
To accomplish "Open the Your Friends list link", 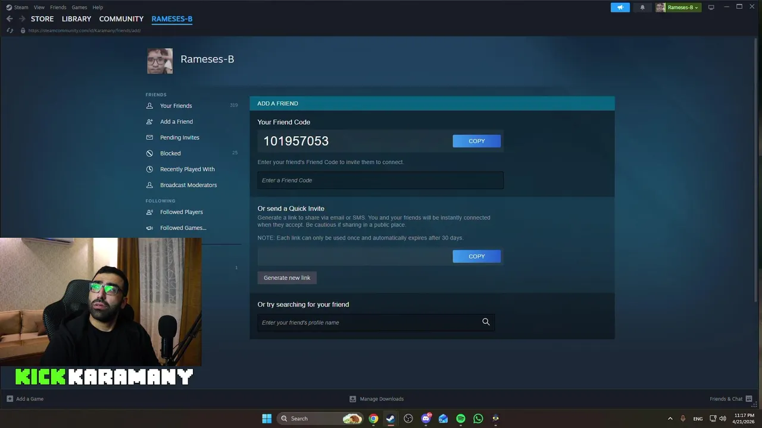I will pos(176,106).
